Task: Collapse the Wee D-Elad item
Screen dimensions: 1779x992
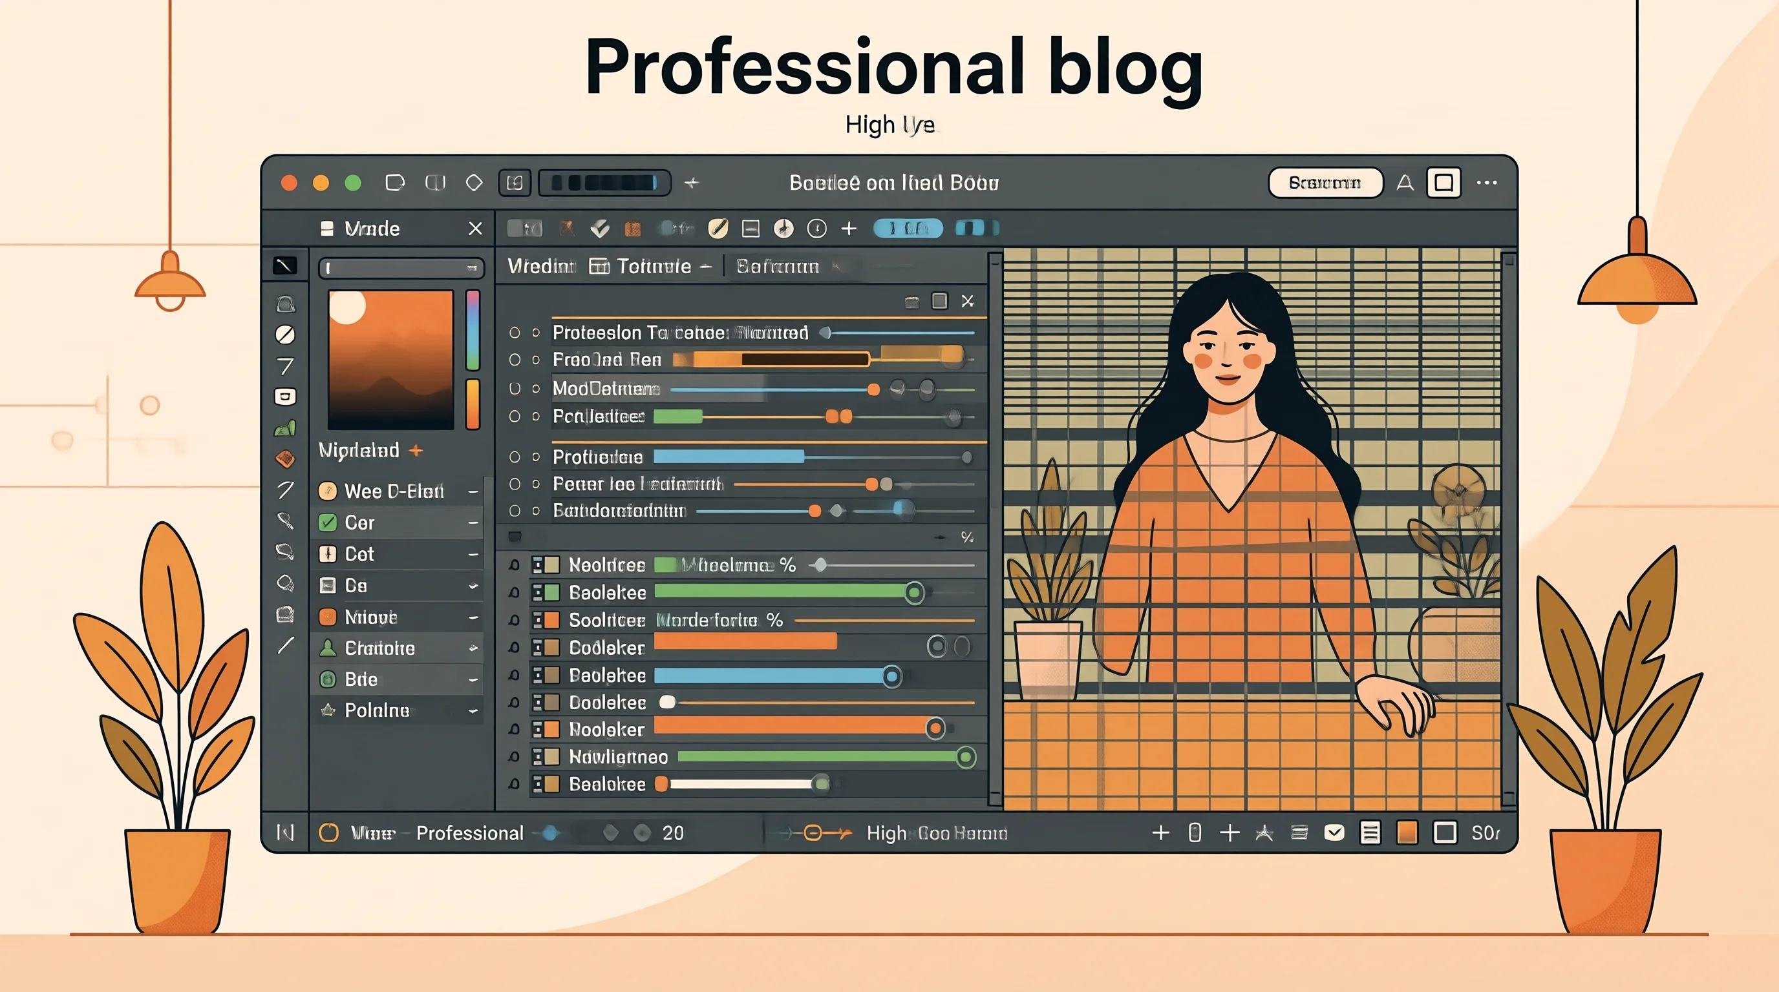Action: tap(473, 491)
